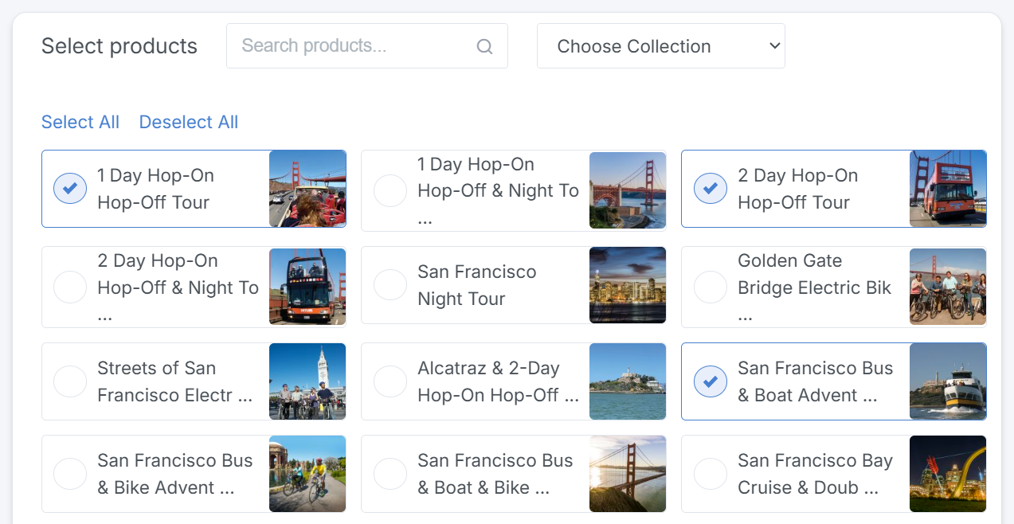This screenshot has height=524, width=1014.
Task: Click the Golden Gate electric bike riders thumbnail
Action: point(948,287)
